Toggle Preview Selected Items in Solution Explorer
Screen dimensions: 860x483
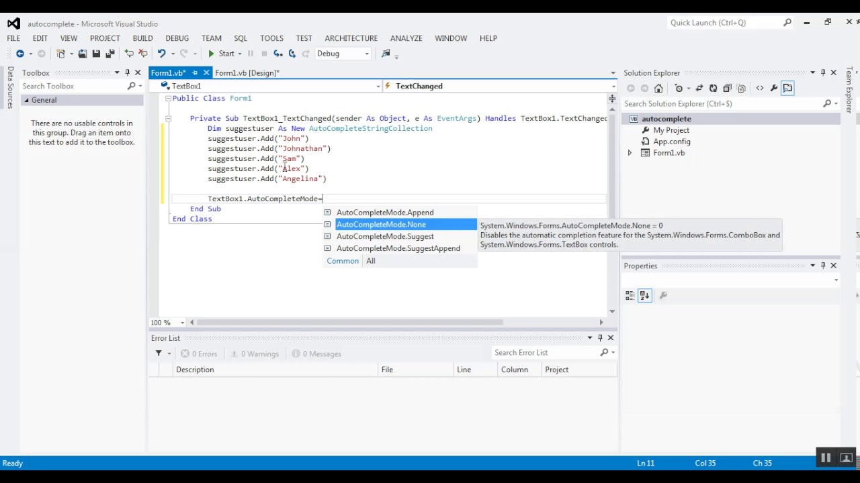(x=787, y=88)
